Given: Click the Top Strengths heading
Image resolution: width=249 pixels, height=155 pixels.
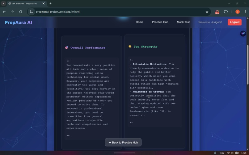Looking at the screenshot, I should tap(146, 47).
